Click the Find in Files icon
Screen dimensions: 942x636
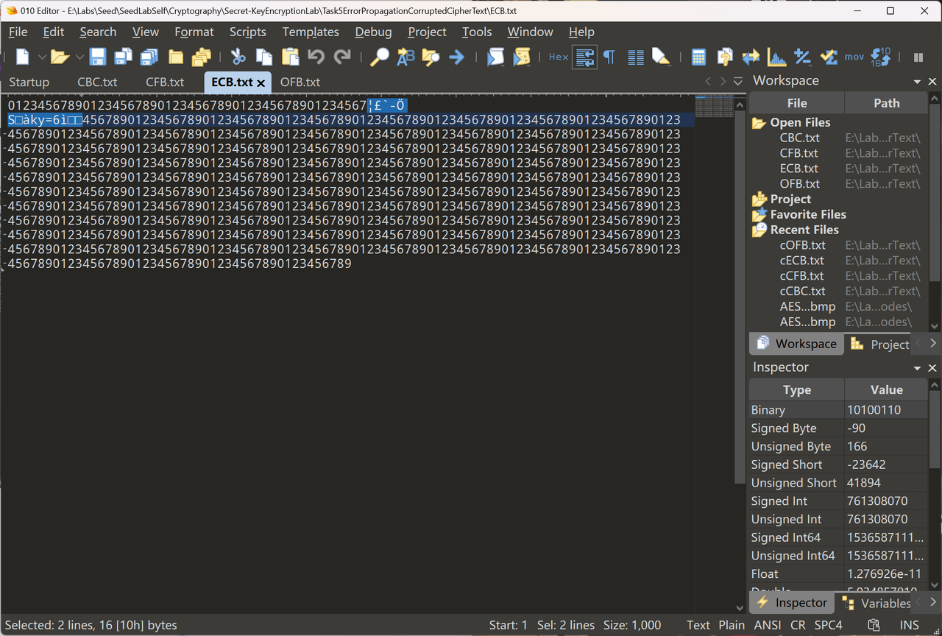point(431,57)
